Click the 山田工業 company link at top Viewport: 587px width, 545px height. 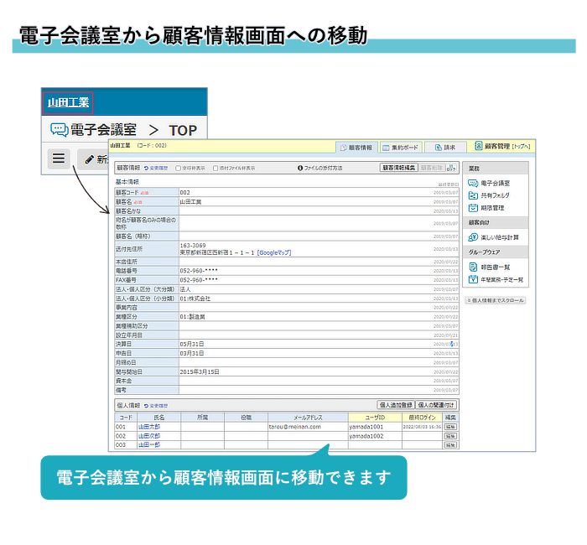[x=68, y=103]
